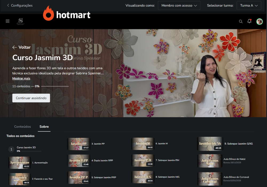267x187 pixels.
Task: Click the course progress bar at 0%
Action: tap(55, 86)
